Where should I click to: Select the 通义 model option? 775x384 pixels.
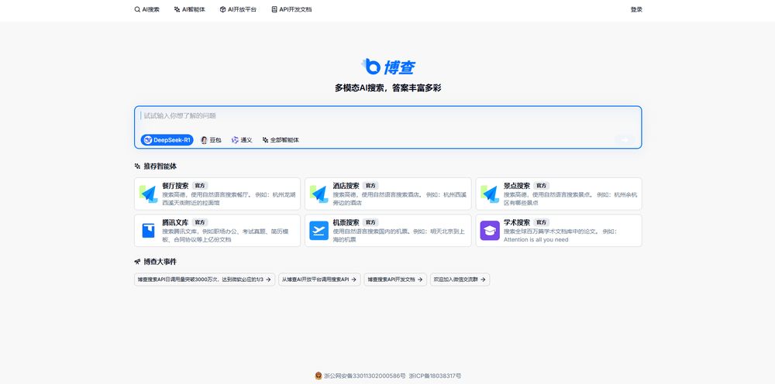[x=242, y=140]
